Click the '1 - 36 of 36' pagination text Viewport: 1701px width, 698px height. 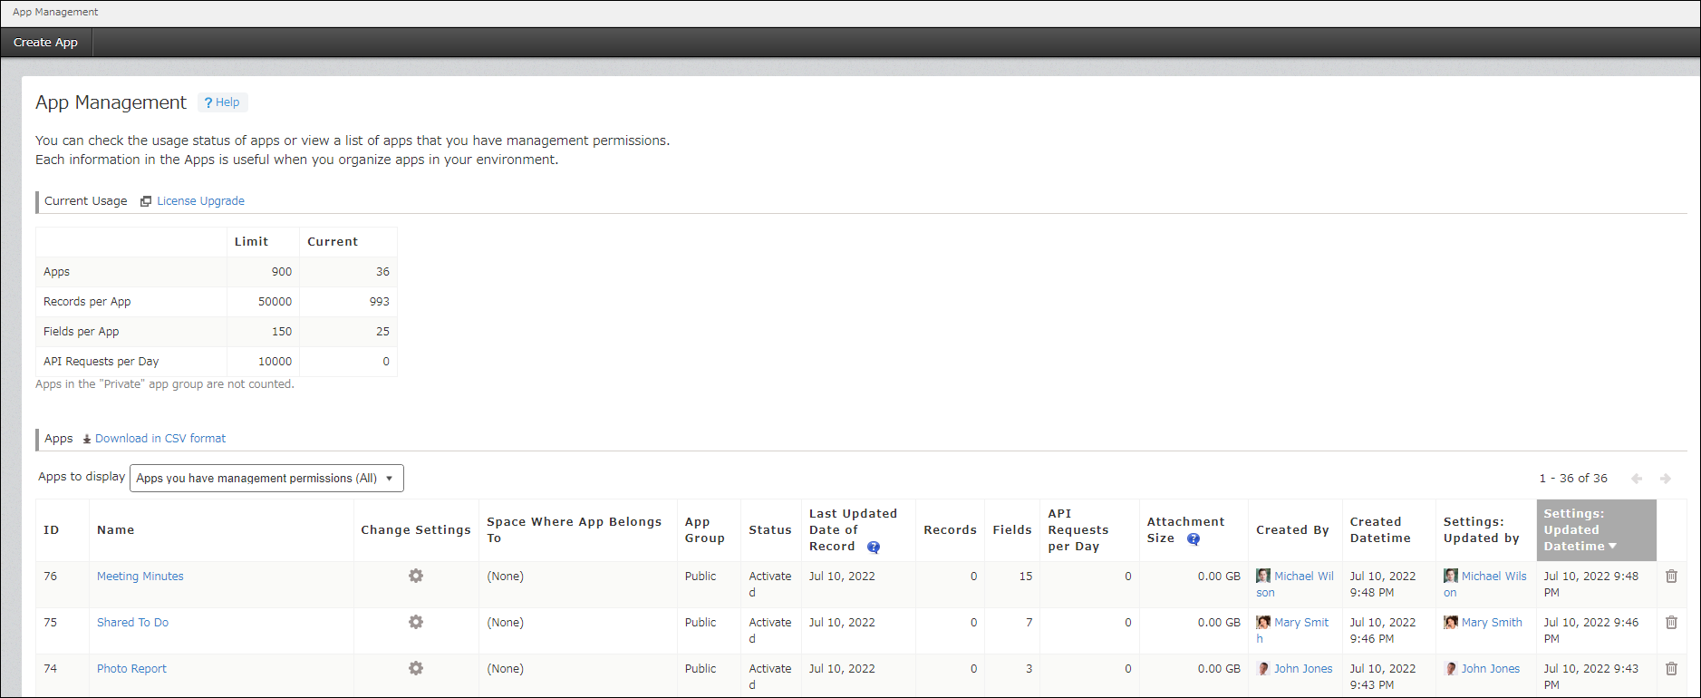coord(1573,479)
